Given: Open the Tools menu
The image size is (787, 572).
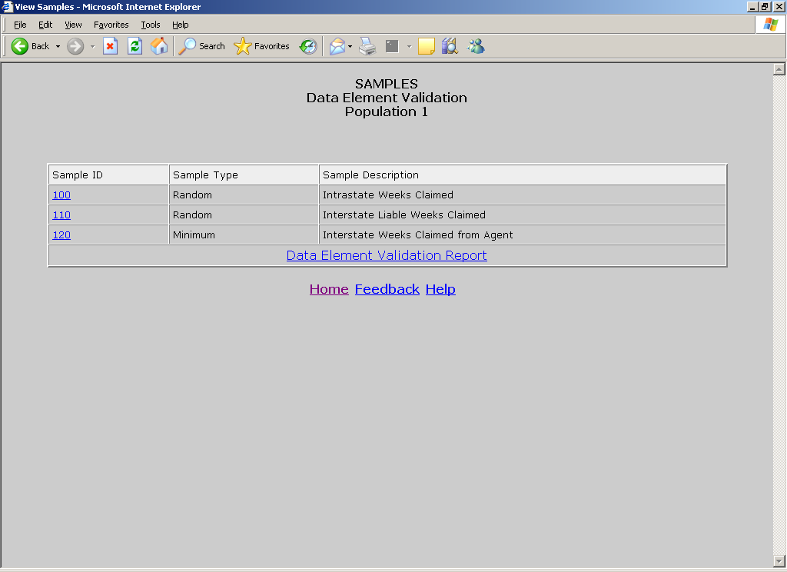Looking at the screenshot, I should tap(151, 25).
